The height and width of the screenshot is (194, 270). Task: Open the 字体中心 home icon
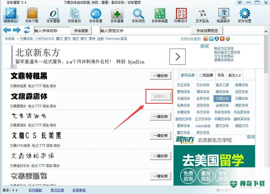click(x=10, y=15)
